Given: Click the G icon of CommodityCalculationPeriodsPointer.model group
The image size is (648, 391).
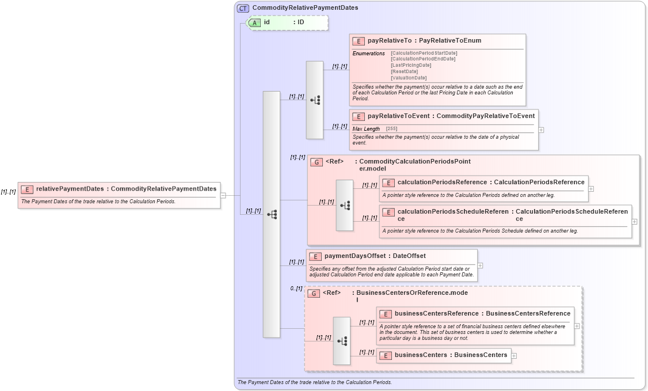Looking at the screenshot, I should click(317, 162).
